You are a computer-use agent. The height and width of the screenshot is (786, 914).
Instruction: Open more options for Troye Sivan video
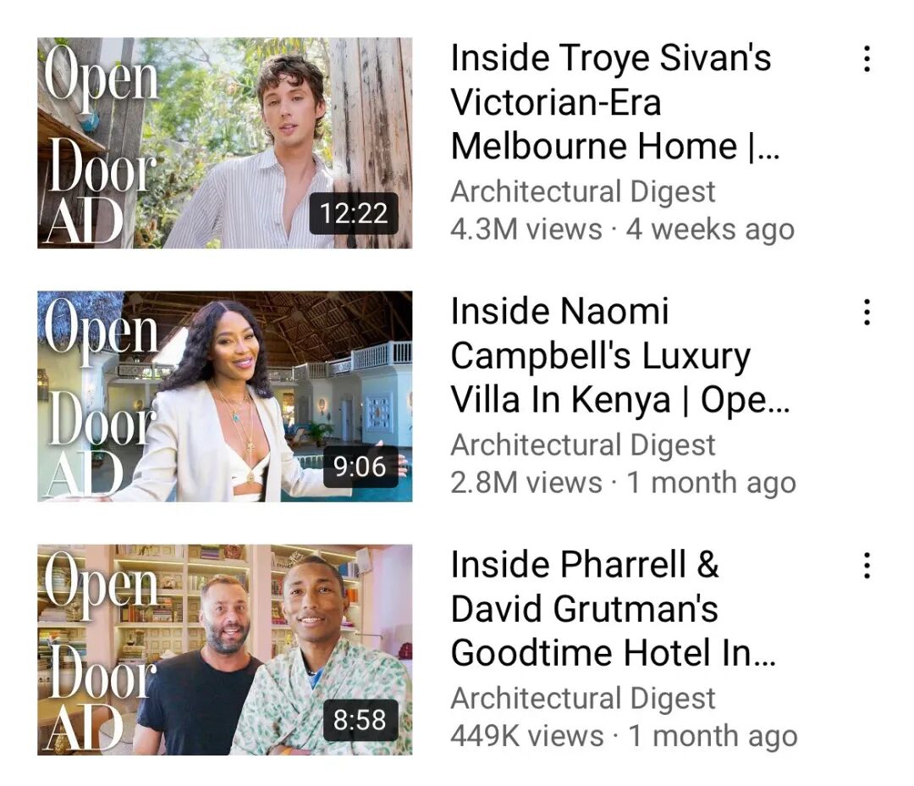[867, 59]
